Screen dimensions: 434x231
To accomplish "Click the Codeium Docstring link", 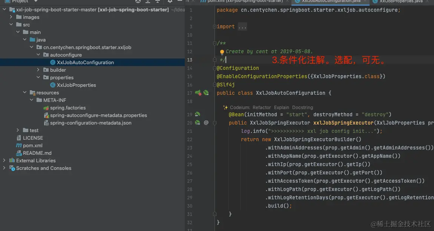I will pyautogui.click(x=302, y=108).
